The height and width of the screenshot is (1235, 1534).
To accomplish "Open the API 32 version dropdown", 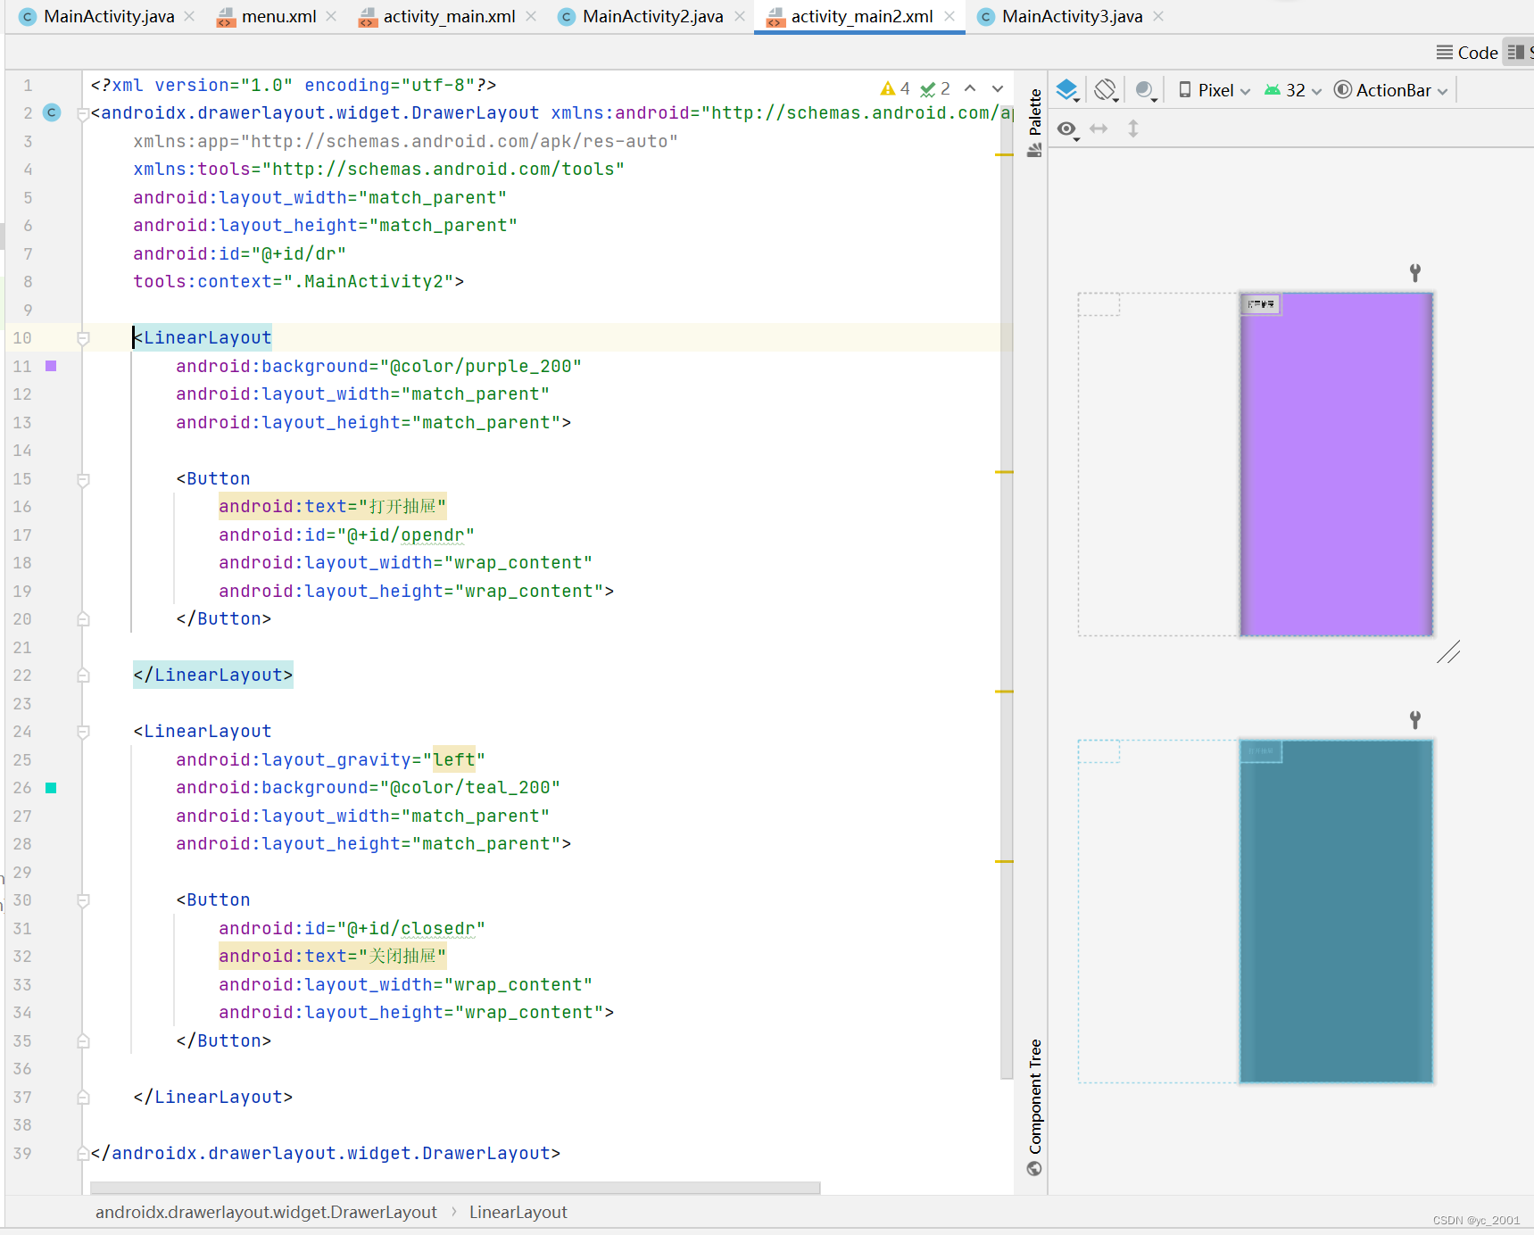I will [x=1291, y=89].
